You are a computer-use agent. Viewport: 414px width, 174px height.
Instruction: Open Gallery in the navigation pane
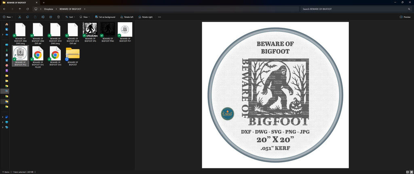pyautogui.click(x=6, y=29)
